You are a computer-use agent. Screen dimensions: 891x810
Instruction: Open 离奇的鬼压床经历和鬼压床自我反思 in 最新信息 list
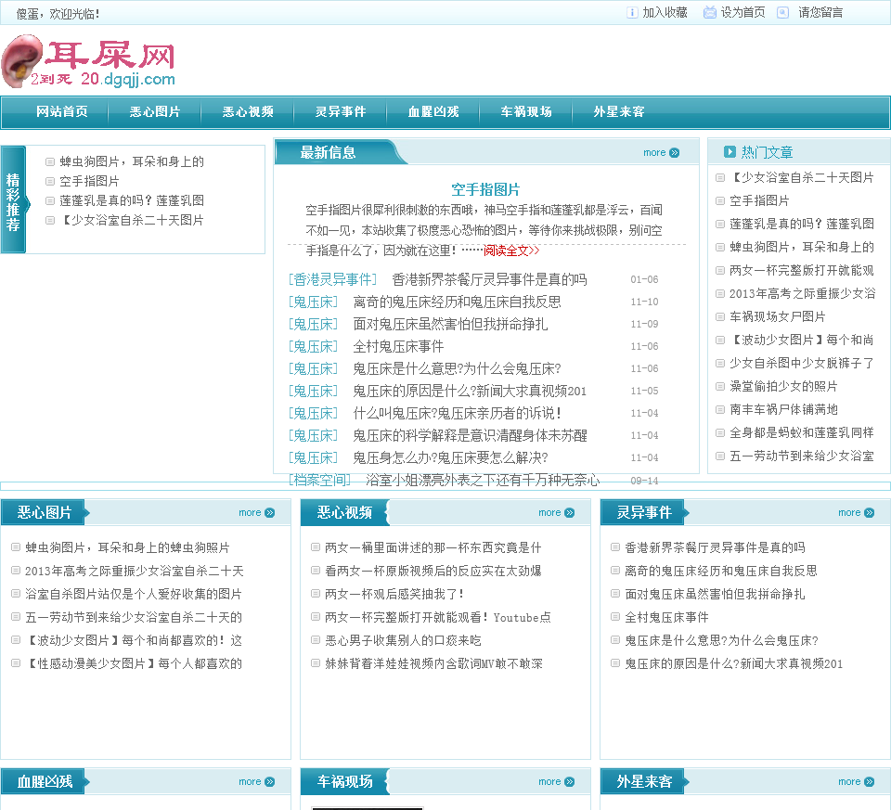[457, 302]
